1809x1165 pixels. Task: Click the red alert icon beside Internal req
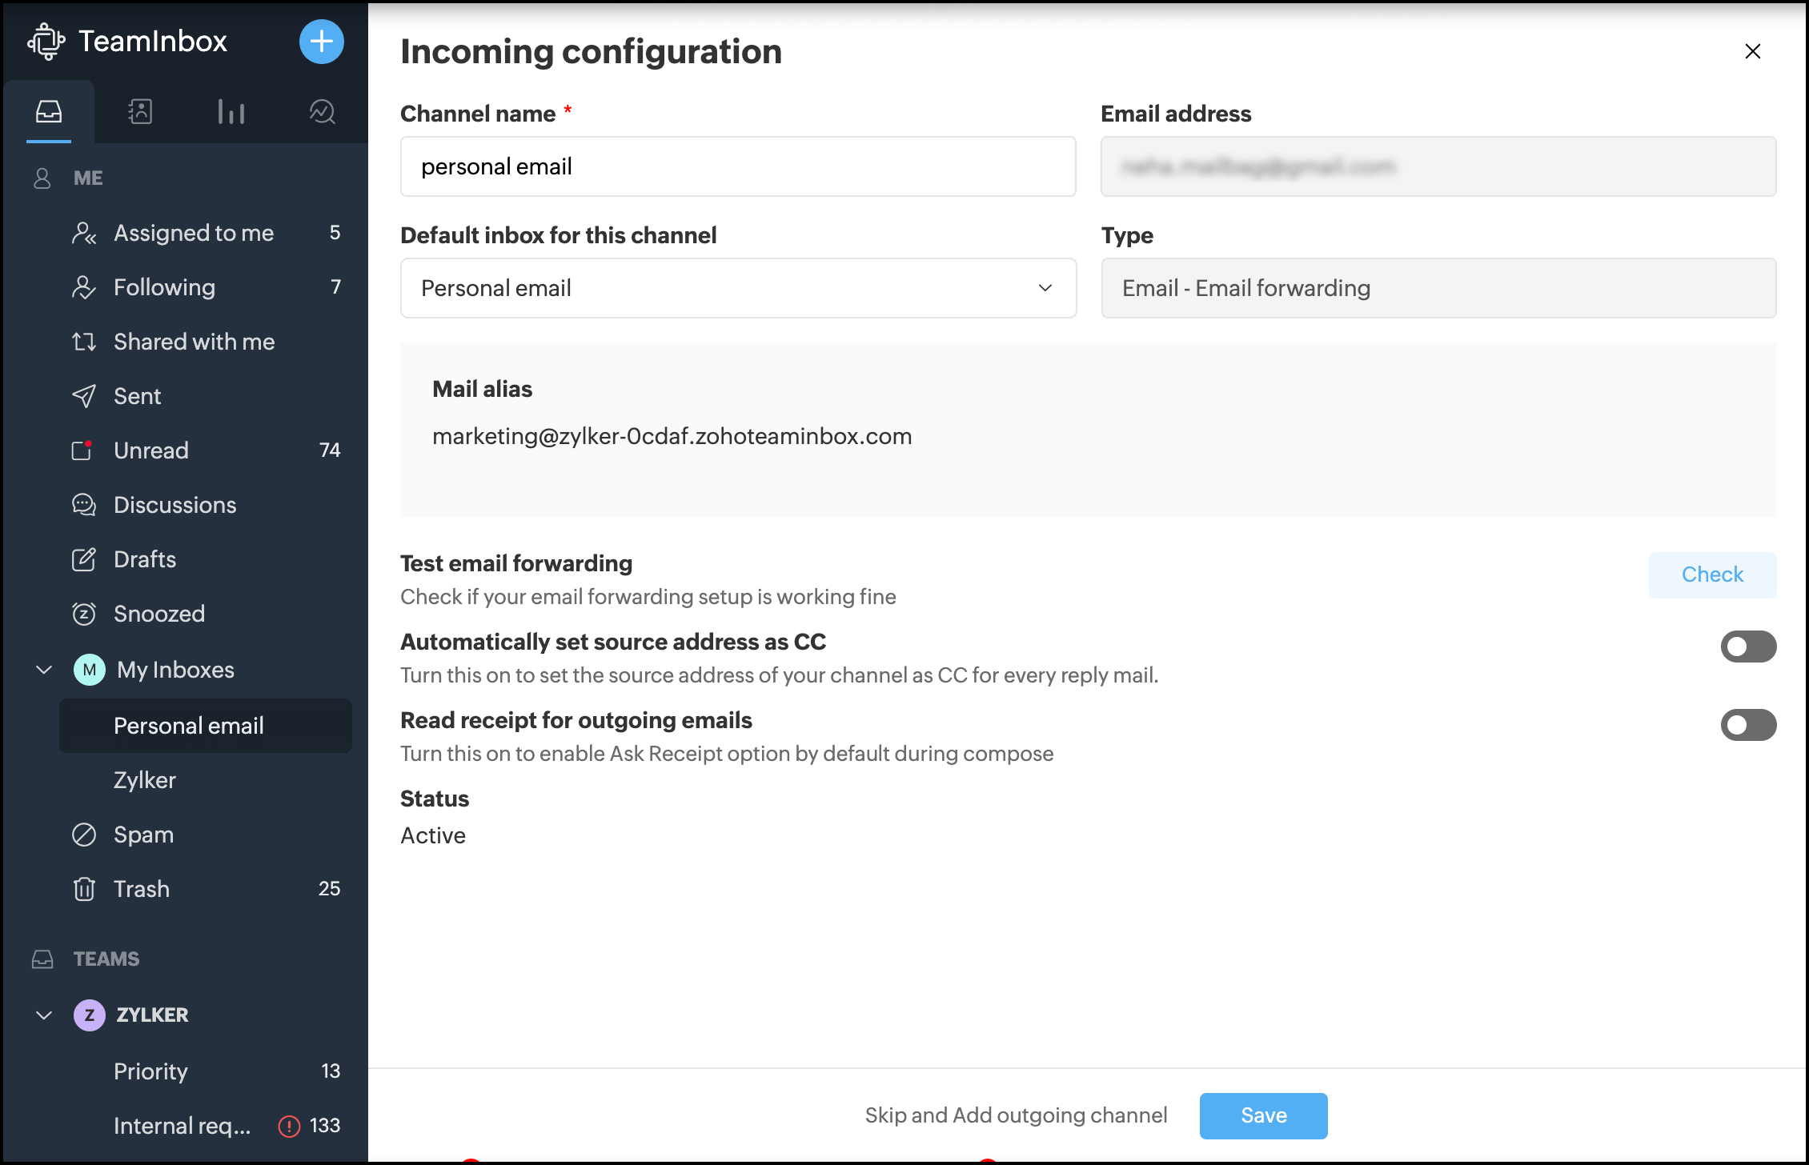point(289,1127)
